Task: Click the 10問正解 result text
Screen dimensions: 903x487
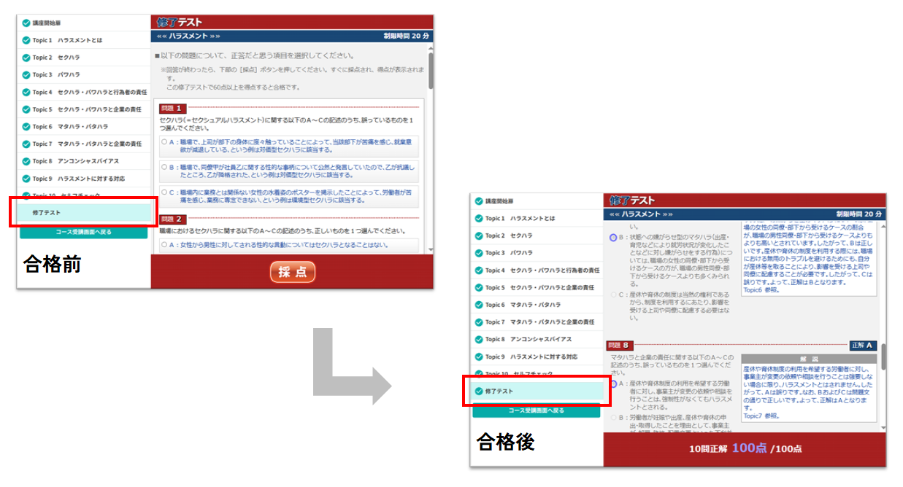Action: tap(708, 449)
